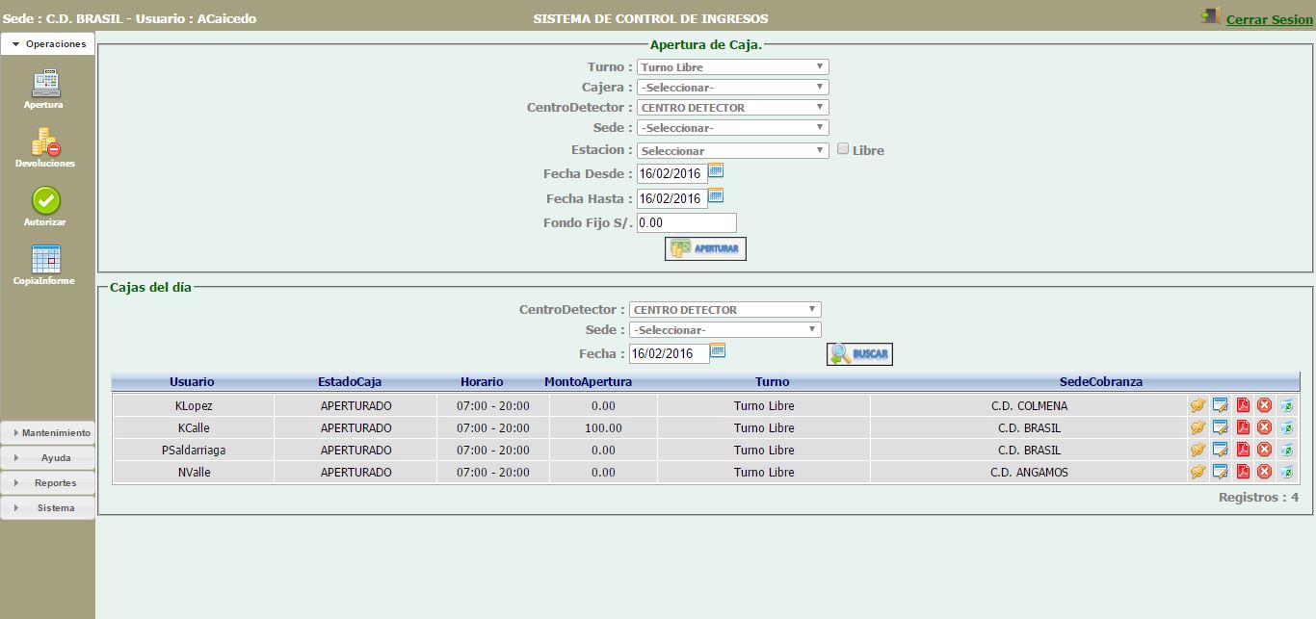
Task: Expand the Mantenimiento menu section
Action: 48,433
